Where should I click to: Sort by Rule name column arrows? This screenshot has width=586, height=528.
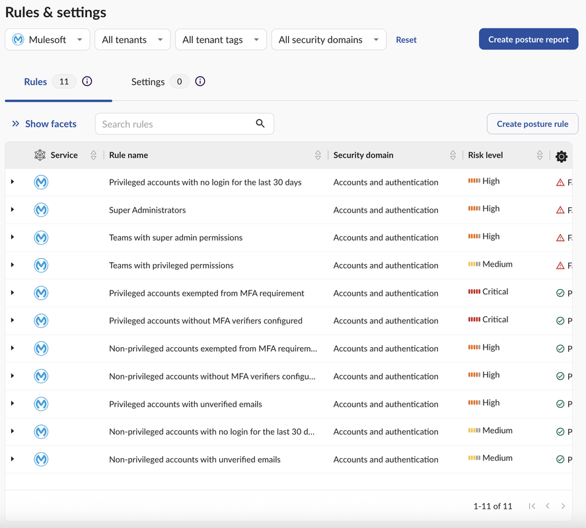(318, 155)
